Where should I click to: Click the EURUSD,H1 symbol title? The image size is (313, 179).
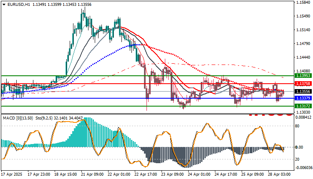18,5
